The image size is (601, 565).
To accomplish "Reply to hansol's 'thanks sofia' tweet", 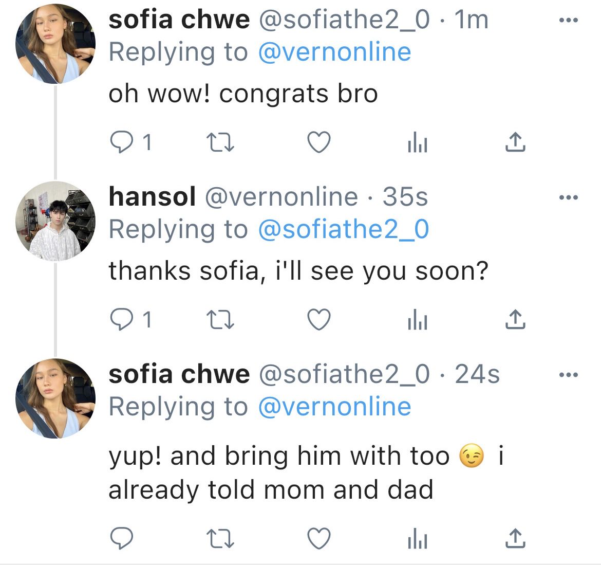I will [x=122, y=320].
